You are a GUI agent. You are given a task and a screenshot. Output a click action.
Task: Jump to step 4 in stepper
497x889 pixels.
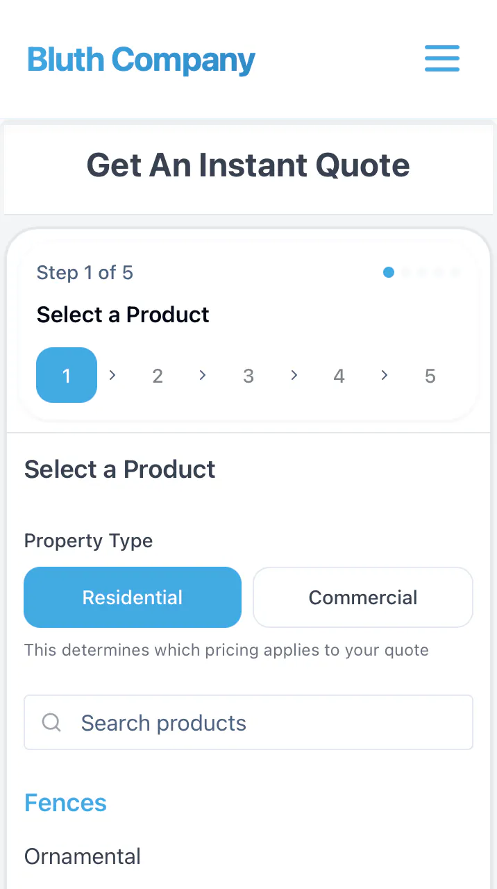click(x=339, y=376)
